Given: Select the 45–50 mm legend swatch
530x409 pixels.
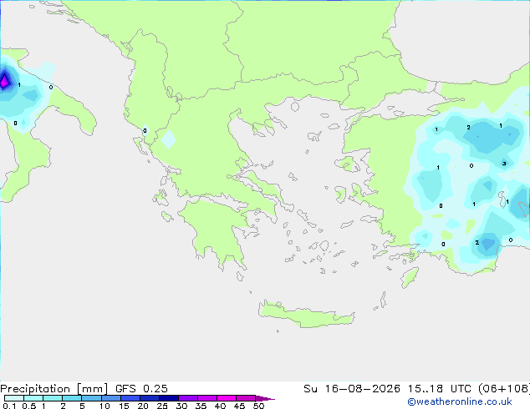Looking at the screenshot, I should 246,398.
